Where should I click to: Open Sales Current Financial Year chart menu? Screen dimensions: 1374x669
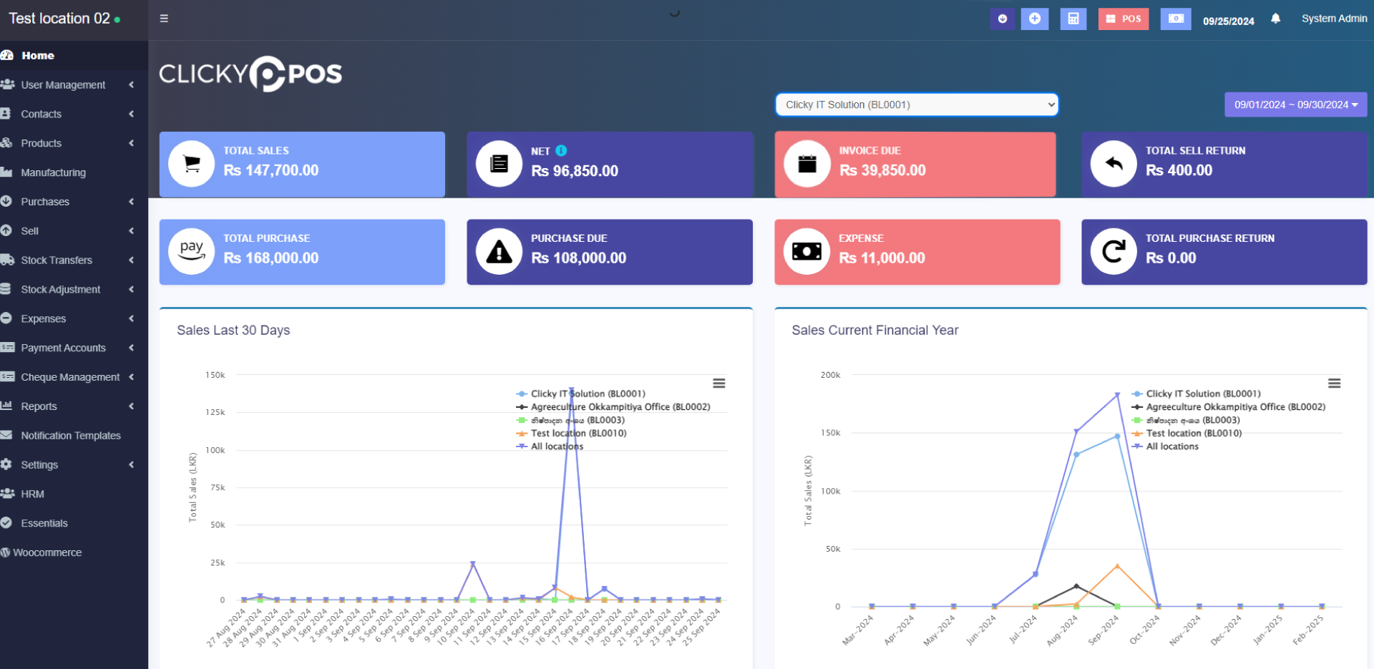tap(1334, 384)
